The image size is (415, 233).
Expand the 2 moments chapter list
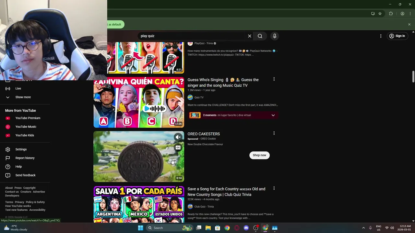(x=273, y=115)
